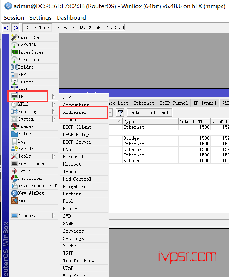
Task: Click the Session address field
Action: click(x=102, y=27)
